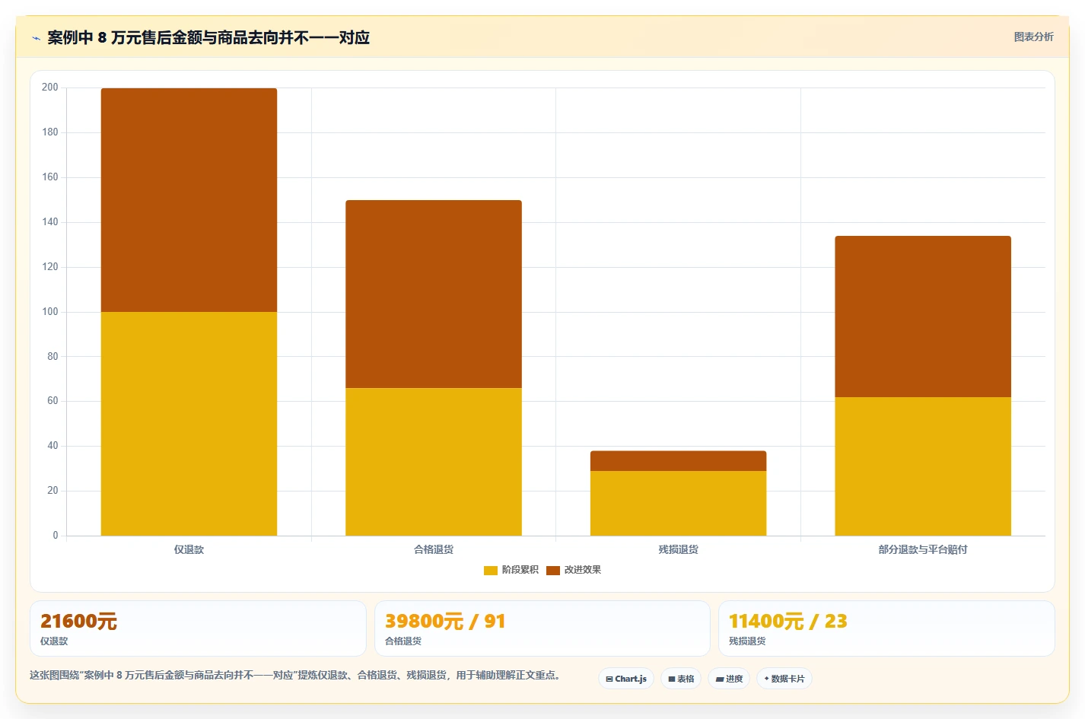Click the brown bar for 部分退款与平台赔付
1085x719 pixels.
pyautogui.click(x=923, y=317)
